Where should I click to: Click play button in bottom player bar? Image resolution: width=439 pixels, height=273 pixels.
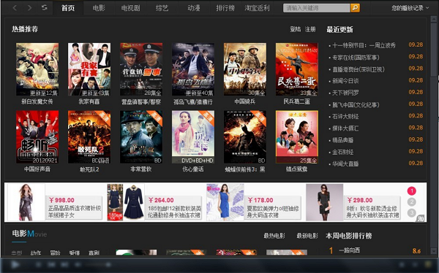coord(15,264)
